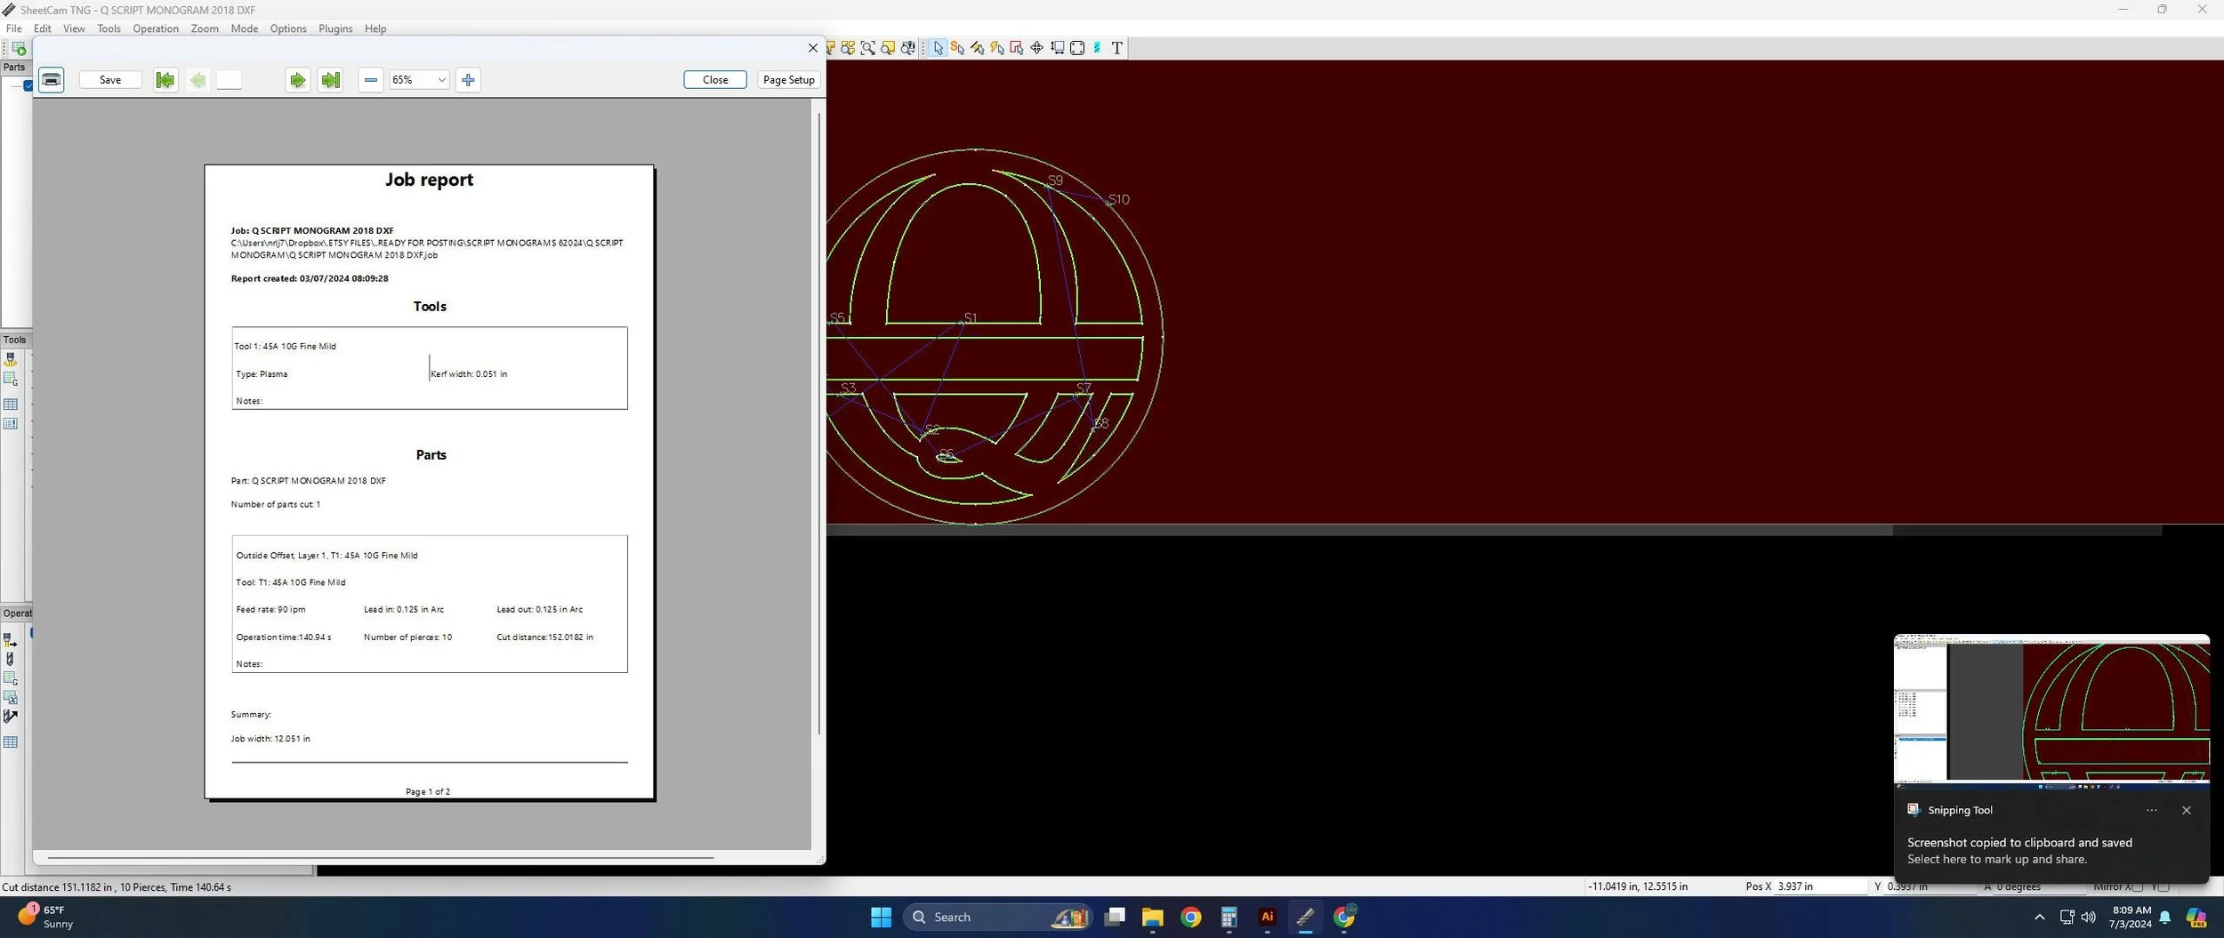Select the arrow pointer edit tool
The image size is (2224, 938).
[x=938, y=48]
